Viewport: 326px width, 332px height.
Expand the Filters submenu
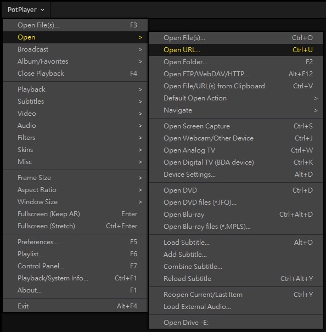75,138
